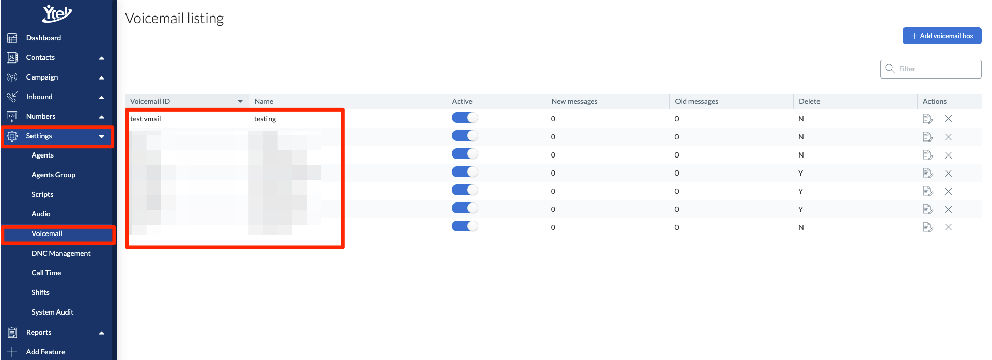Toggle the Active switch in the second row

[465, 136]
